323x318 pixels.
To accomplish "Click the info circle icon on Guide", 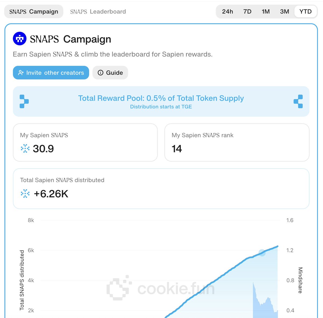I will 100,73.
